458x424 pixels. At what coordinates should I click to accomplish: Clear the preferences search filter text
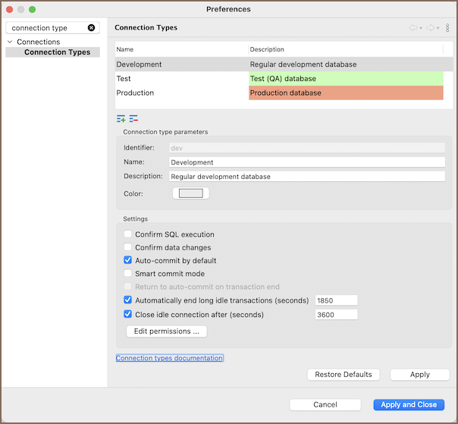click(x=92, y=28)
